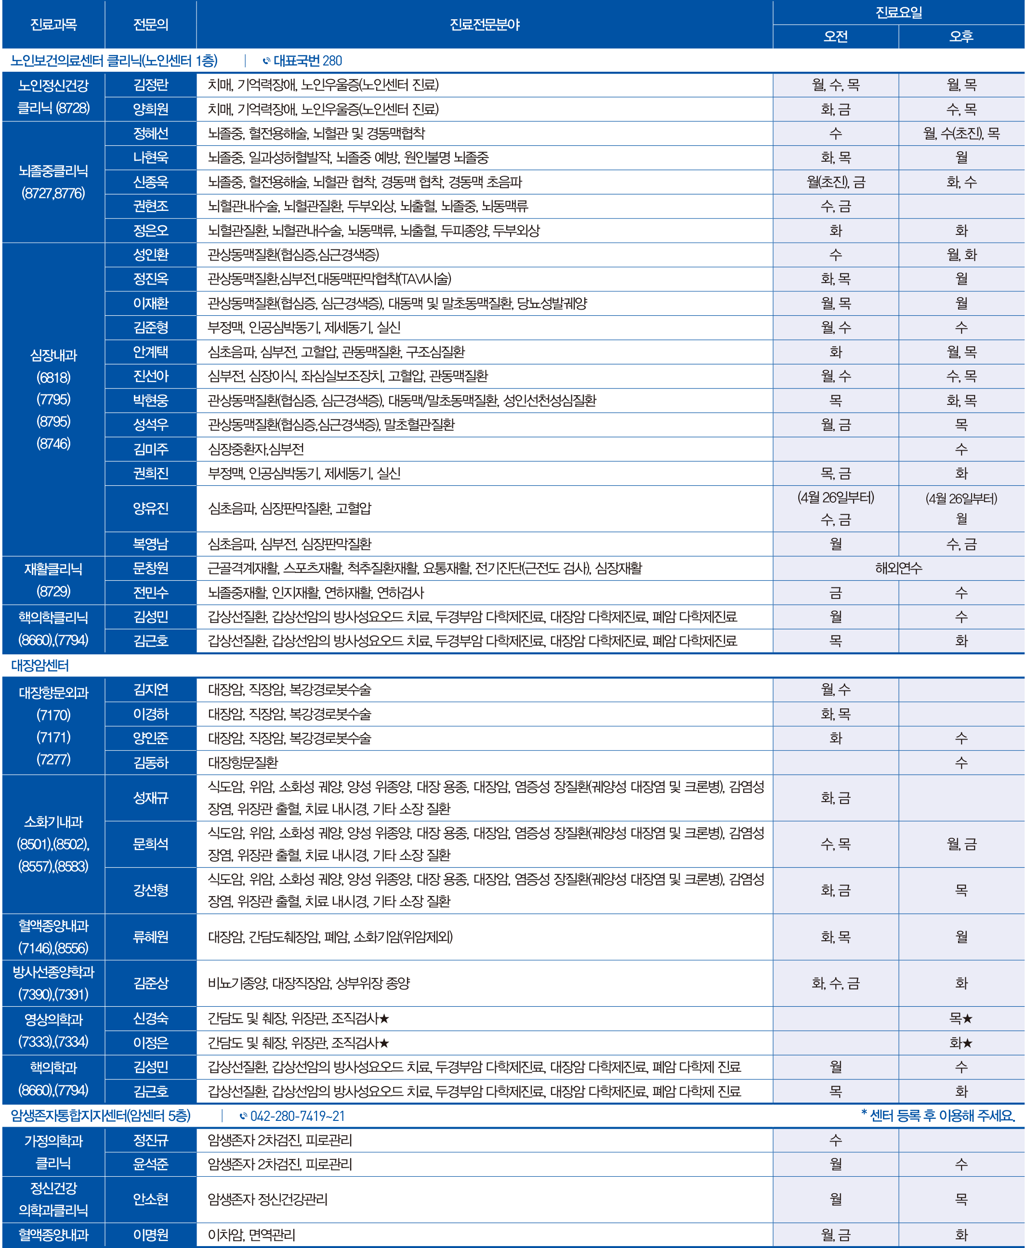Click phone icon beside 042-280-7419~21

(243, 1116)
